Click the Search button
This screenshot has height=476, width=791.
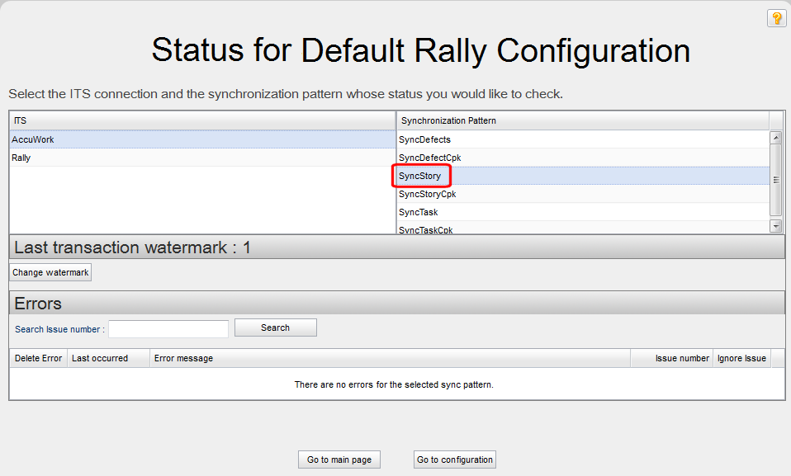(275, 328)
